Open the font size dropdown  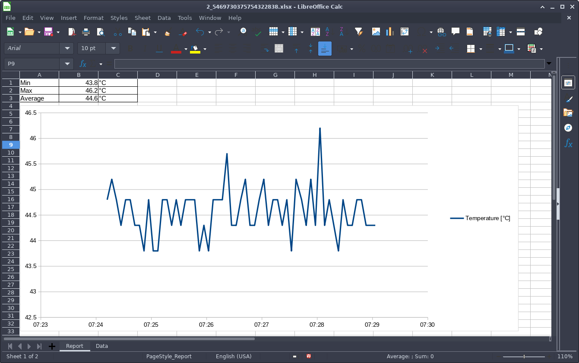[x=113, y=48]
